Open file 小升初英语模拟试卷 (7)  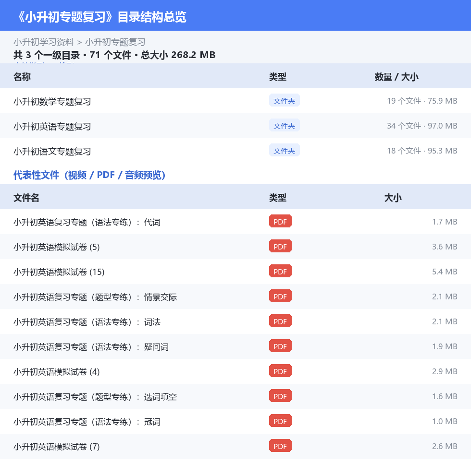(x=57, y=447)
